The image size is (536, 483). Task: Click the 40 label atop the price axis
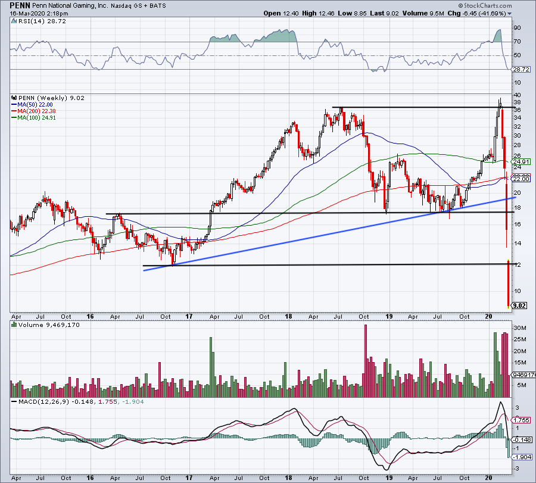(517, 95)
